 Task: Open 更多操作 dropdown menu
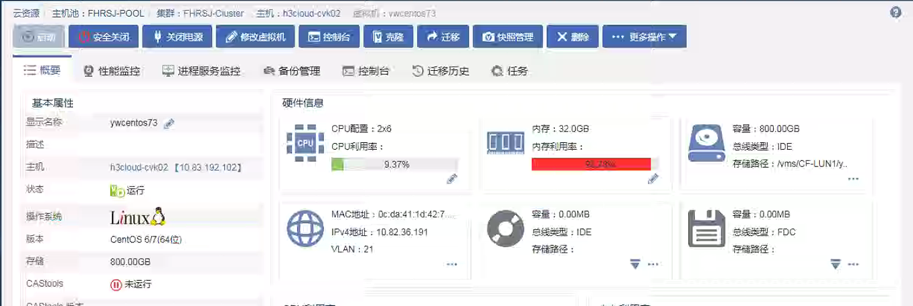tap(644, 37)
